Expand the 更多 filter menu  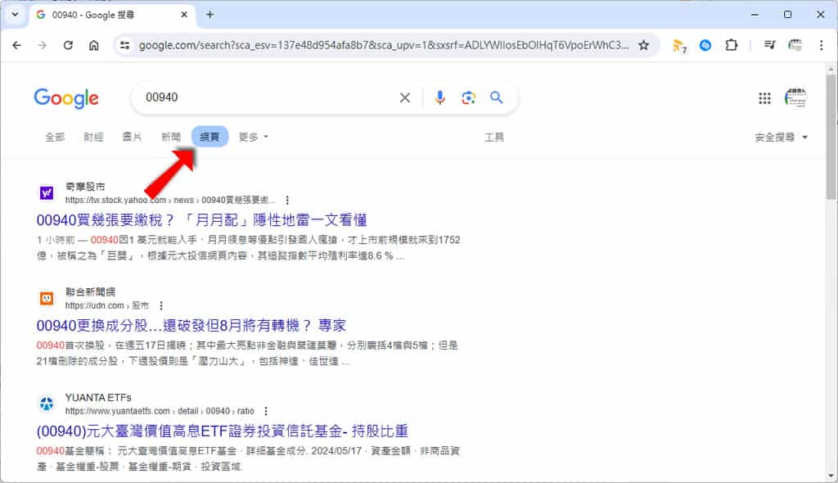coord(254,137)
